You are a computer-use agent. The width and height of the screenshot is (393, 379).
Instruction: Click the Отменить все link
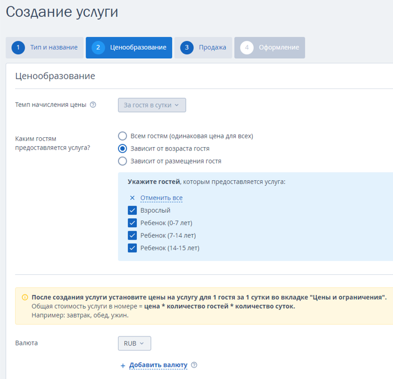point(162,198)
